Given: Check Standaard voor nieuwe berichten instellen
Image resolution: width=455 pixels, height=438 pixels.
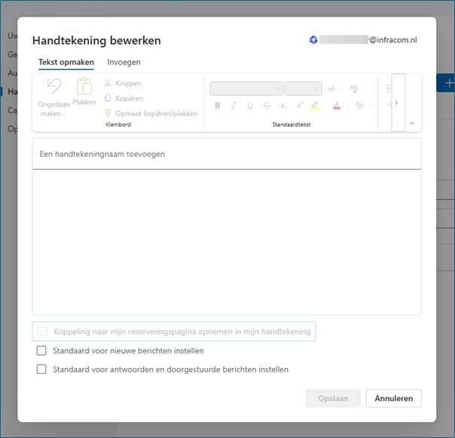Looking at the screenshot, I should tap(41, 351).
